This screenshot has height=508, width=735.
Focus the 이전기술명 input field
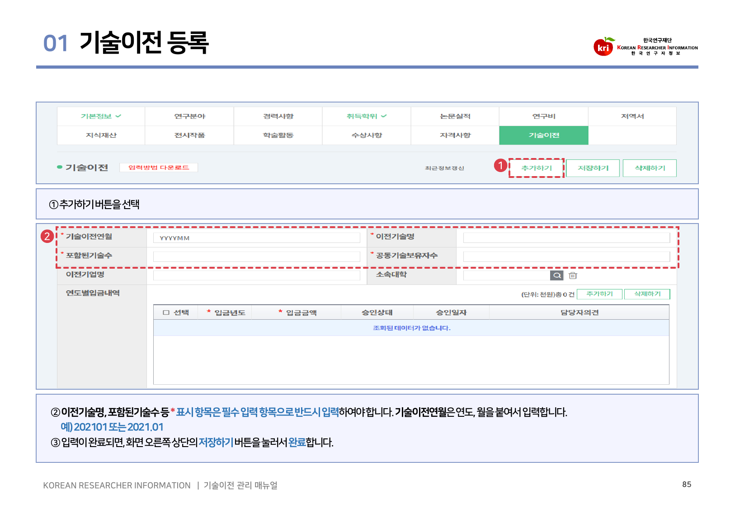(566, 238)
